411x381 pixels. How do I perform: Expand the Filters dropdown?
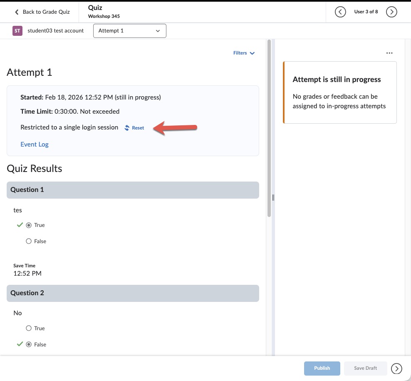coord(244,53)
